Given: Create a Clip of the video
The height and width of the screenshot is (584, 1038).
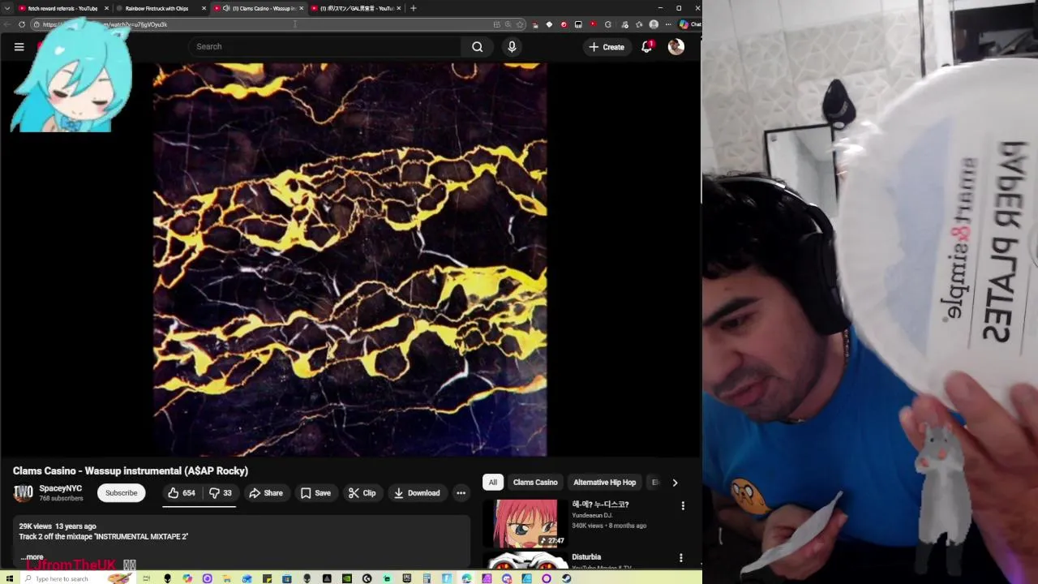Looking at the screenshot, I should pos(362,493).
